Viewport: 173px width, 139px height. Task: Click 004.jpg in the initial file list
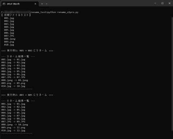pyautogui.click(x=9, y=27)
